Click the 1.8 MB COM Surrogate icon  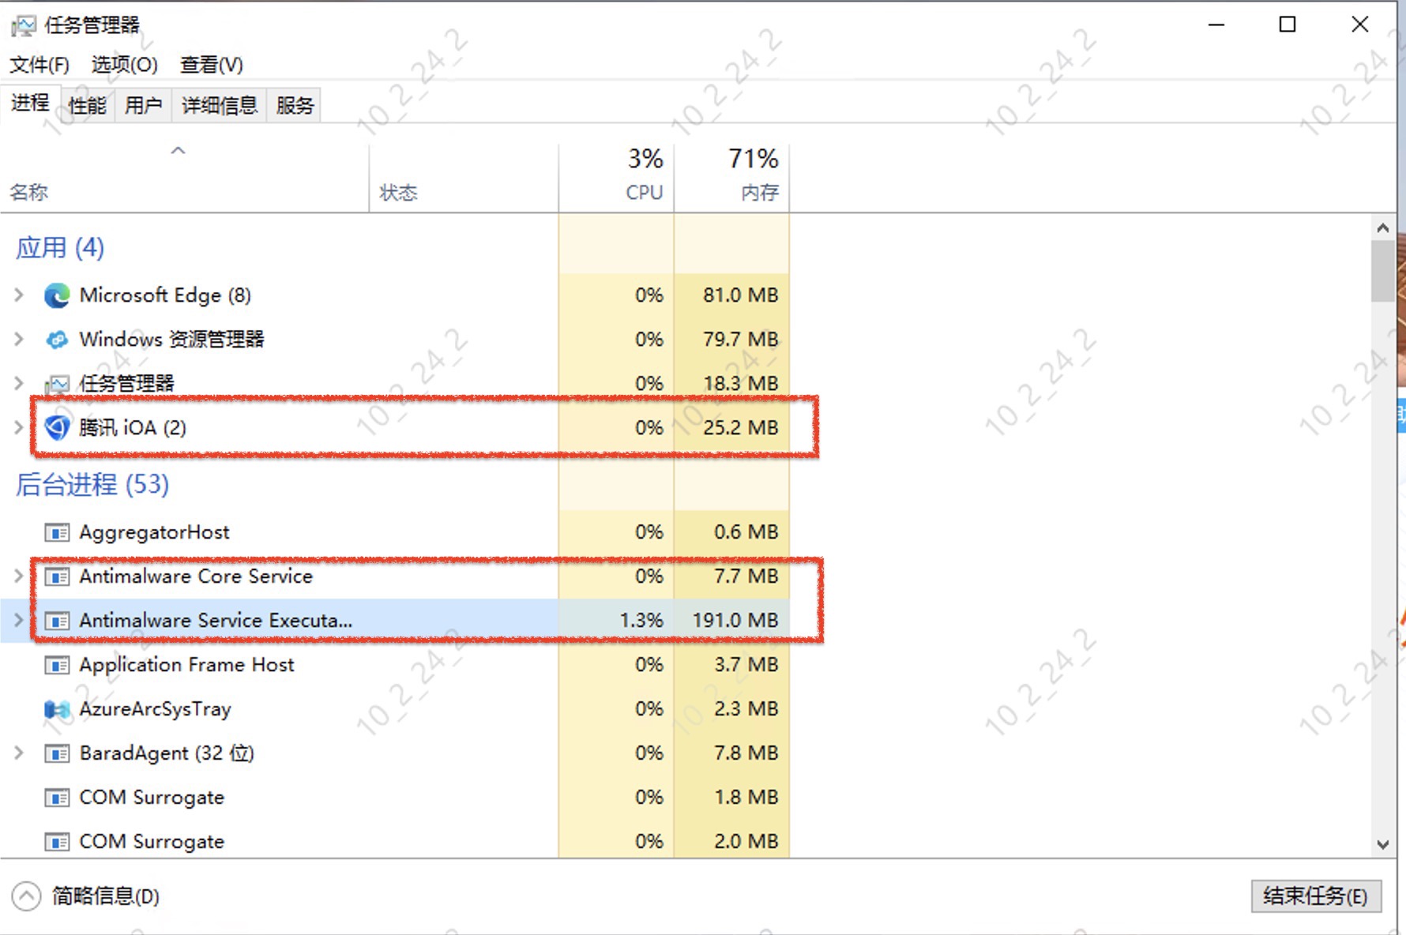57,798
